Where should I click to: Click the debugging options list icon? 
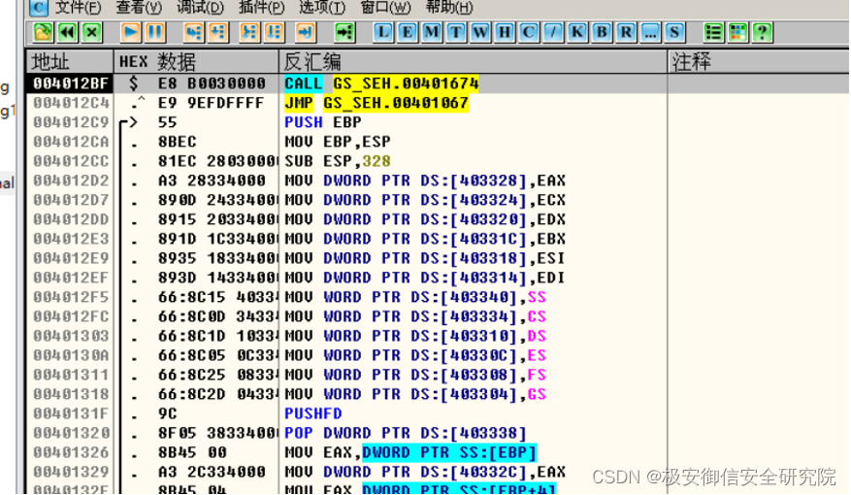point(713,33)
